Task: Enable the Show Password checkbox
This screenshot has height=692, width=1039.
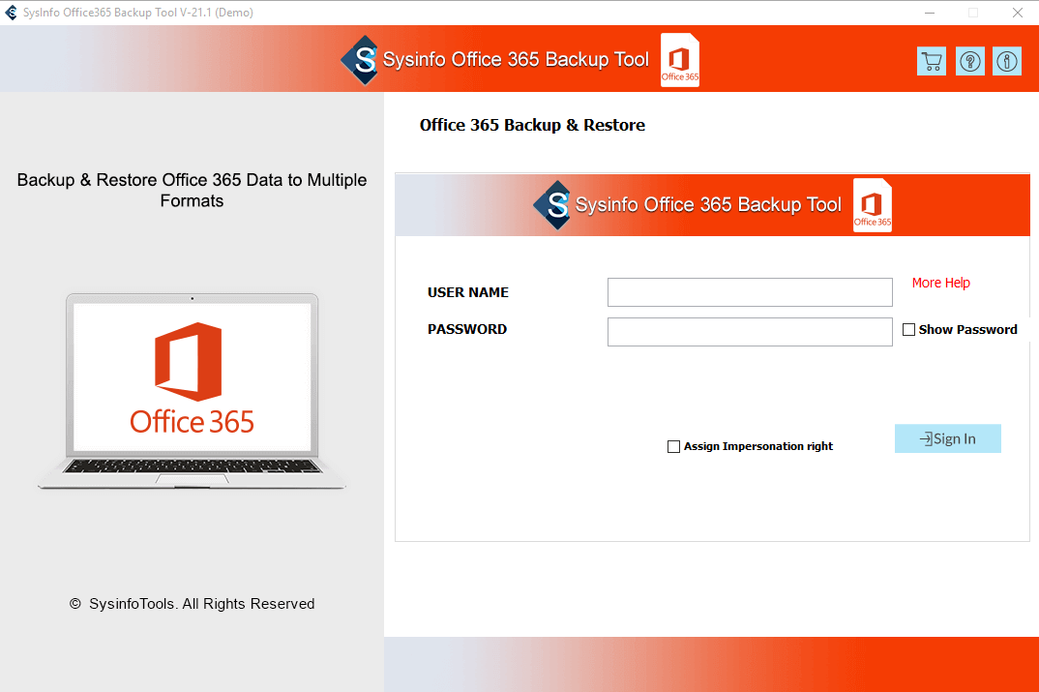Action: point(909,329)
